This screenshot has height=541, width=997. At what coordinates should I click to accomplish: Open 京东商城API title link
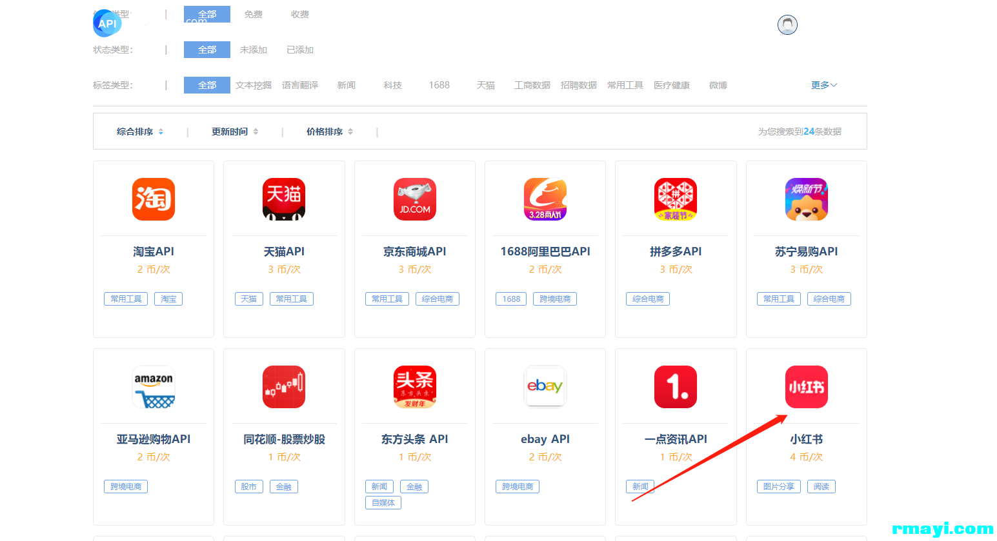coord(415,251)
